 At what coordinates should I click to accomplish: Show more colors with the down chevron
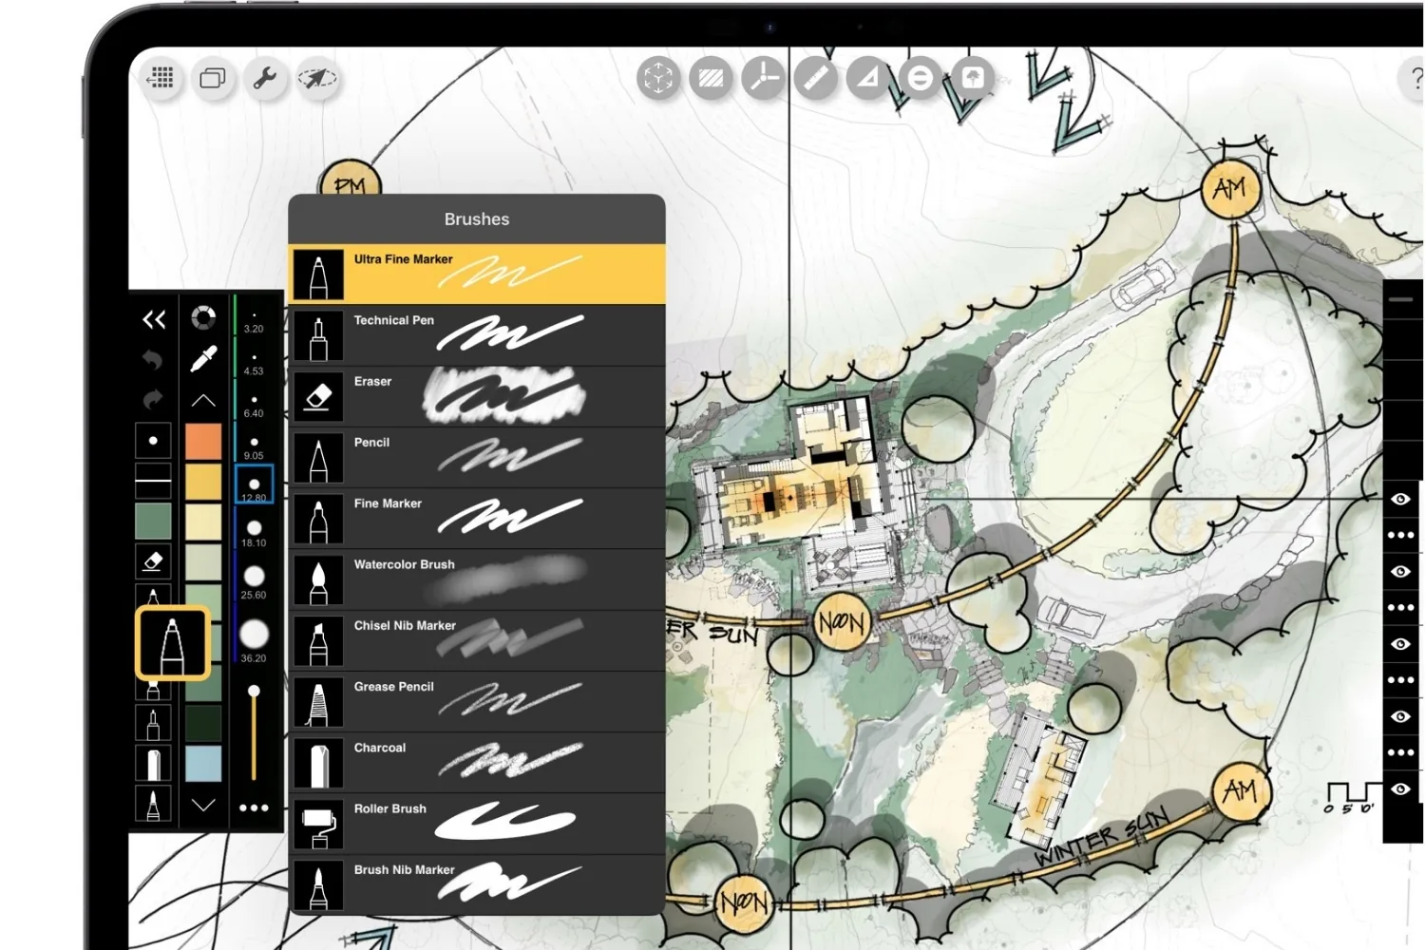pyautogui.click(x=203, y=806)
